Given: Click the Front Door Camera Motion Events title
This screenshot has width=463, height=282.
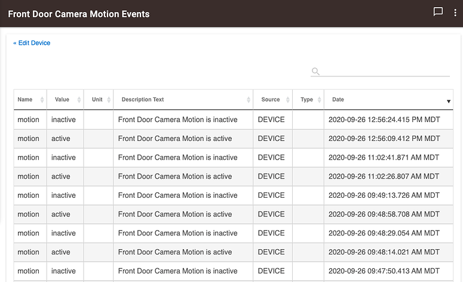Looking at the screenshot, I should click(x=79, y=14).
